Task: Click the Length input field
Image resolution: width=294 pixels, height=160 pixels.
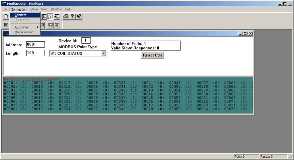Action: 35,53
